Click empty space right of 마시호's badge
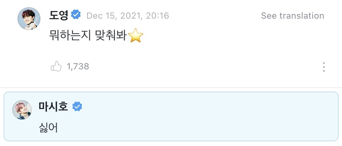 (209, 107)
